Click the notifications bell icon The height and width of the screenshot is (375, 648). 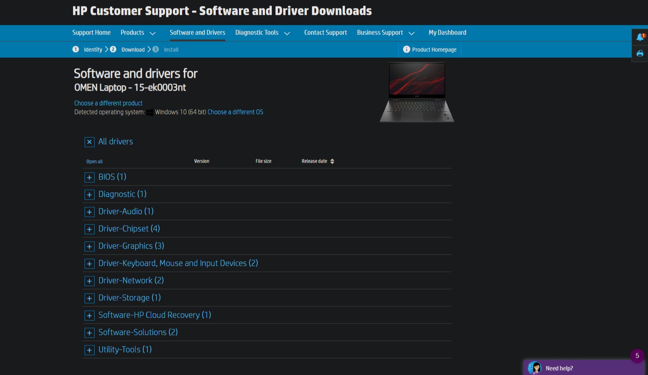click(640, 37)
